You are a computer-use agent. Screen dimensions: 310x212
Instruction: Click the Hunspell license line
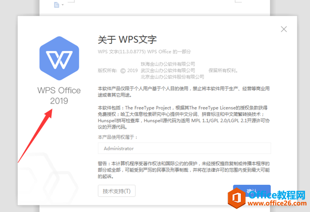click(x=184, y=121)
